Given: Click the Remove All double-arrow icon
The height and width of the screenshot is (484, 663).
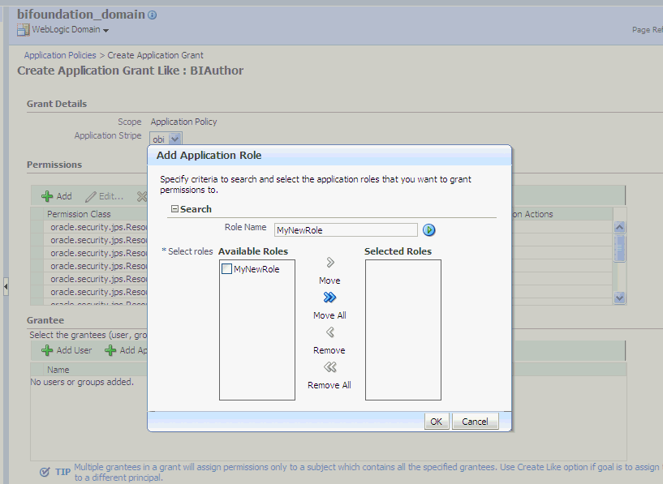Looking at the screenshot, I should point(329,366).
